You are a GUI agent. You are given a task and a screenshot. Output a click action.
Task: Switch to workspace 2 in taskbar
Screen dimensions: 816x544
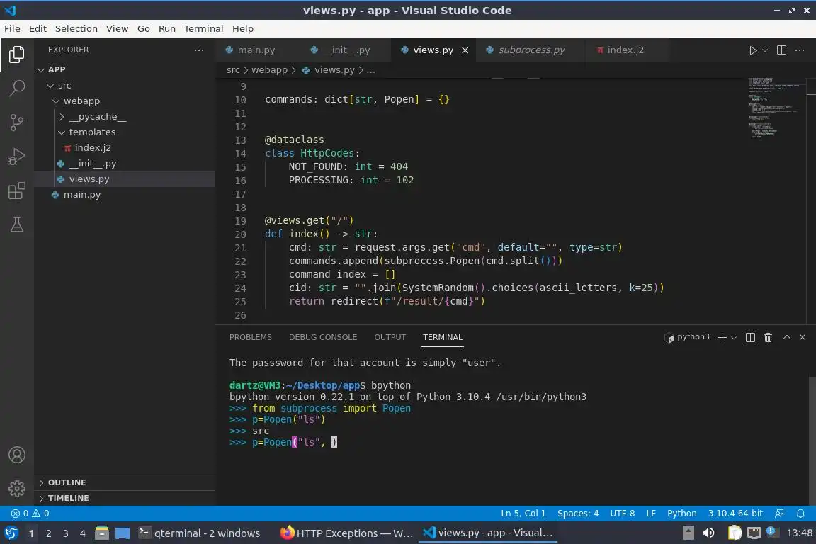coord(48,533)
